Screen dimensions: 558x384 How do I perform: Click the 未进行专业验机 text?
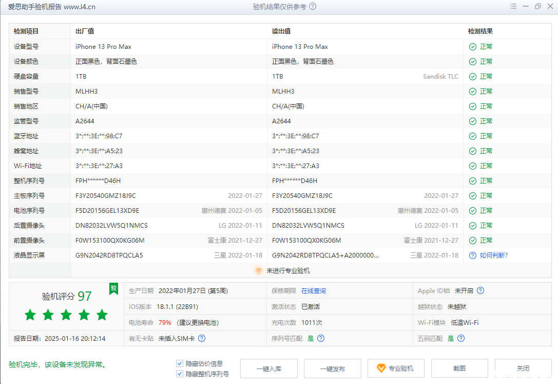[x=288, y=271]
